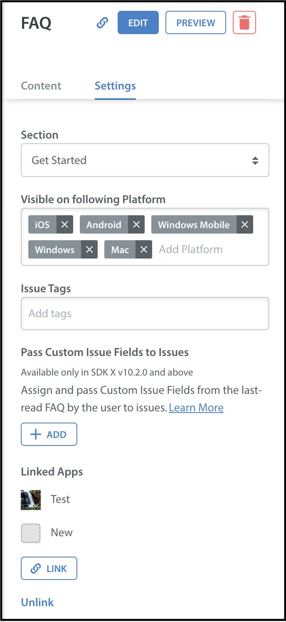
Task: Select the Test app waterfall thumbnail
Action: pos(31,500)
